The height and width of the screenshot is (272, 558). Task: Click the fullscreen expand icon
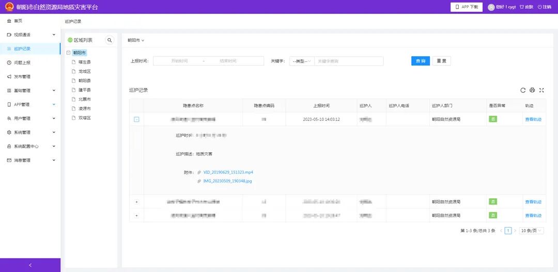541,90
